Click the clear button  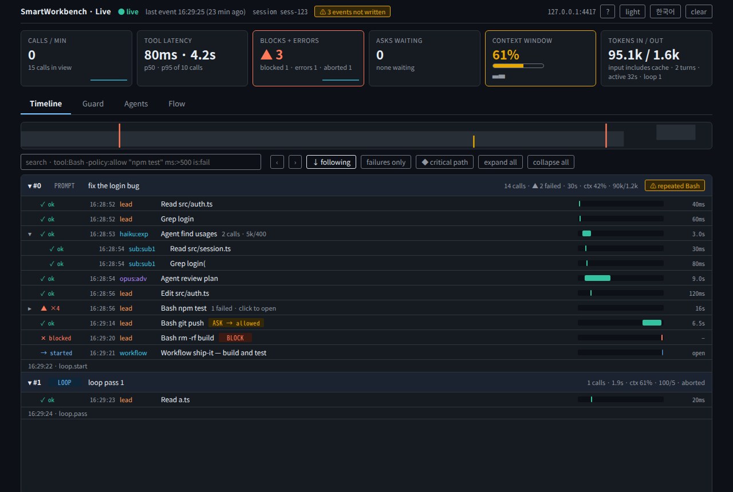click(x=699, y=11)
